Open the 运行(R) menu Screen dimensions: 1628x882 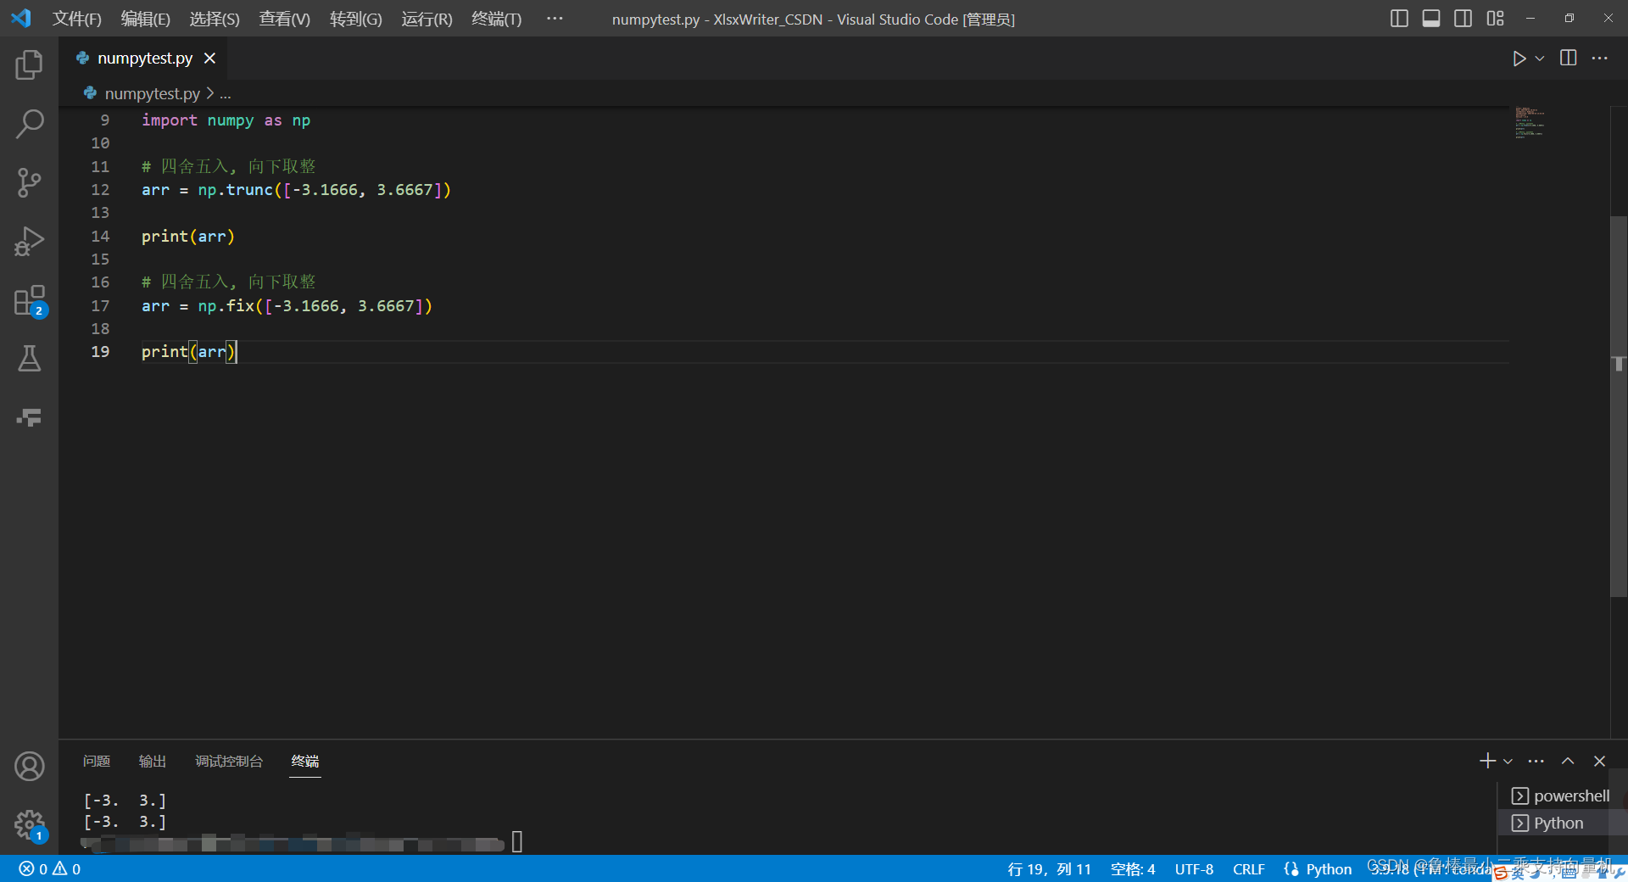[427, 19]
